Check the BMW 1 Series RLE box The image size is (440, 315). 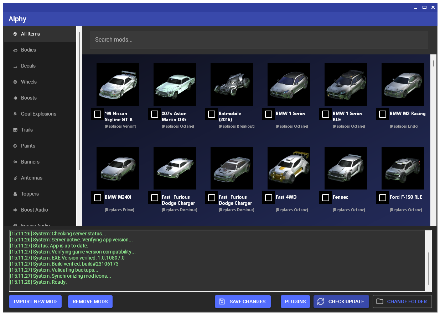pos(325,114)
